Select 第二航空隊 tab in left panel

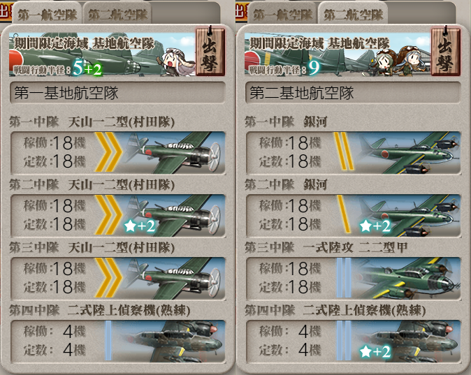click(117, 14)
